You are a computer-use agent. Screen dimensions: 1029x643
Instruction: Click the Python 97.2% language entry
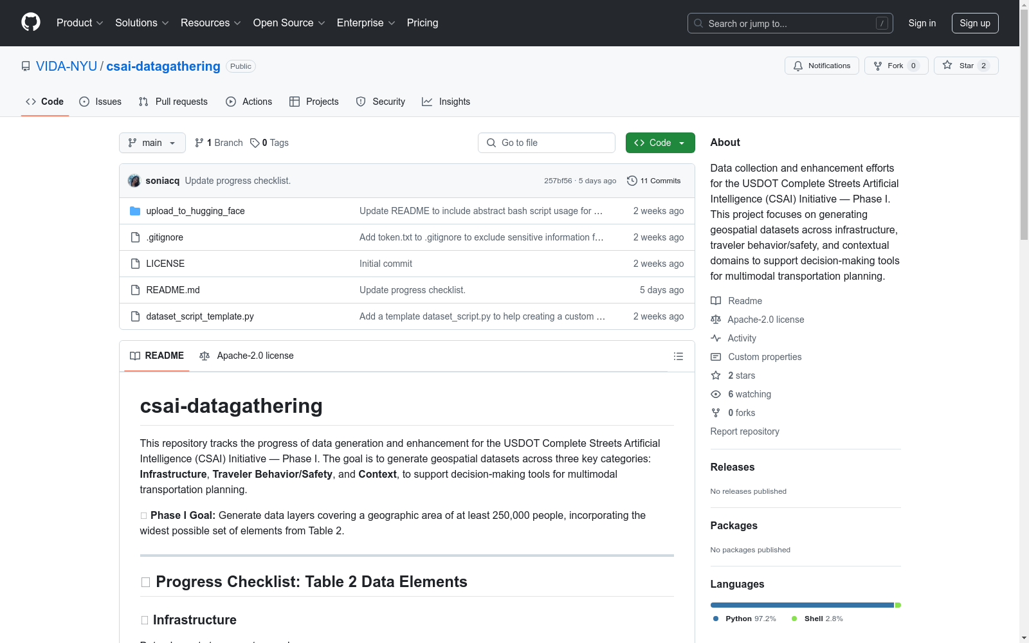click(745, 619)
